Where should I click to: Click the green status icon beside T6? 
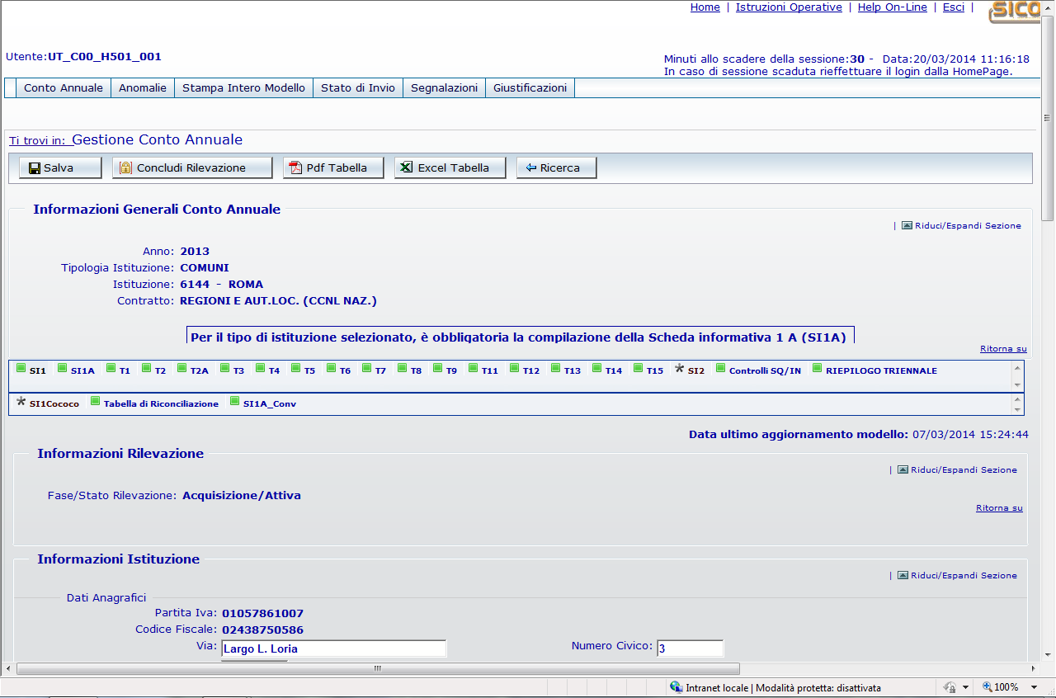[331, 368]
